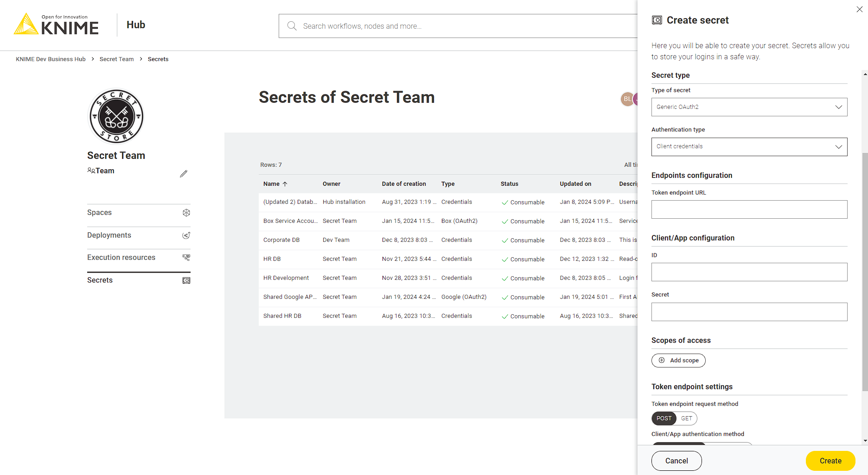Click the Cancel button
The width and height of the screenshot is (868, 475).
677,461
